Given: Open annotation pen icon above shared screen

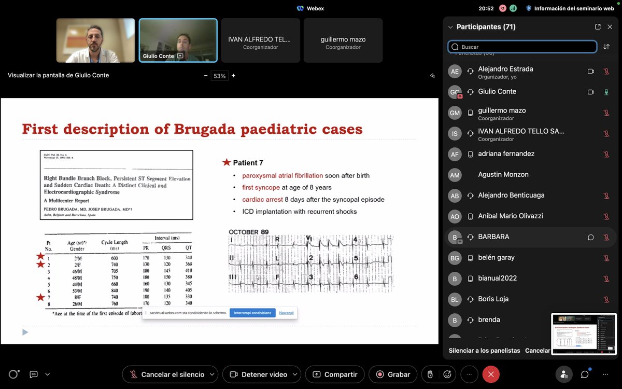Looking at the screenshot, I should [x=432, y=76].
